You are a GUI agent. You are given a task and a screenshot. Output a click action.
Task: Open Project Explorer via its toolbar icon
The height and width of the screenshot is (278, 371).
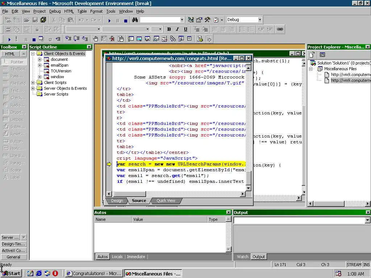tap(191, 20)
